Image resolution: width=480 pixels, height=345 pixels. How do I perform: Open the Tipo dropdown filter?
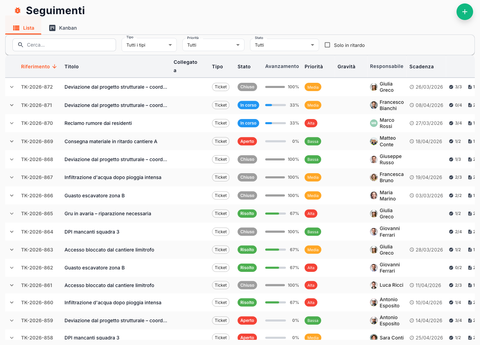[x=149, y=45]
